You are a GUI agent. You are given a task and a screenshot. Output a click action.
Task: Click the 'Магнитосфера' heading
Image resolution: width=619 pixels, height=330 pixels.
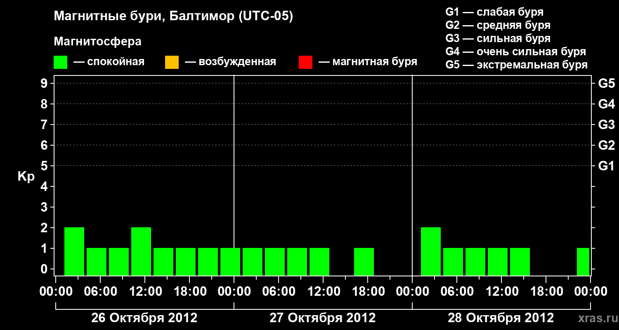(x=97, y=42)
